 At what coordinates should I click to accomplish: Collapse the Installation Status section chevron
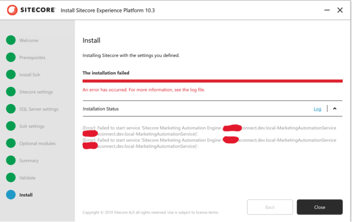335,109
